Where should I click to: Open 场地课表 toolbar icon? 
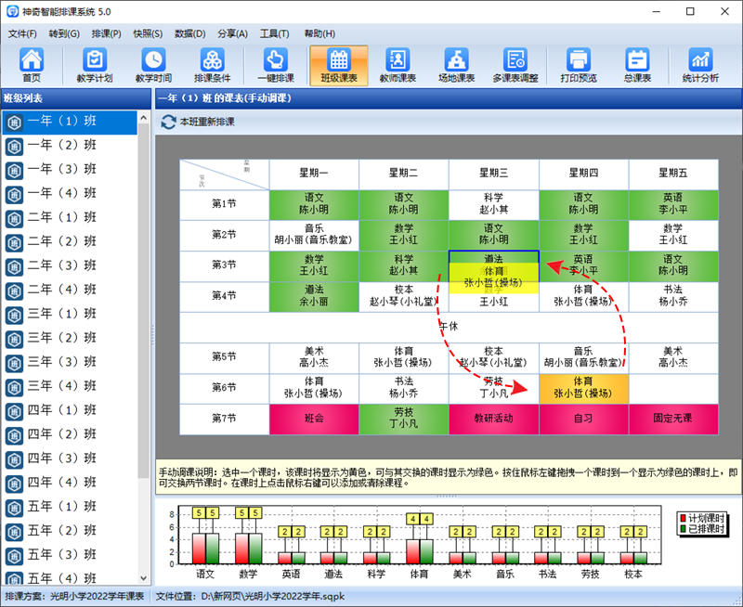click(x=456, y=65)
